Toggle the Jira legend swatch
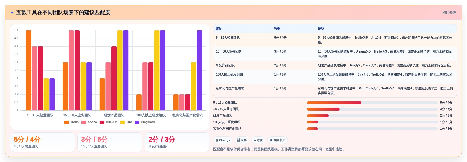Viewport: 467px width, 162px height. click(x=123, y=122)
